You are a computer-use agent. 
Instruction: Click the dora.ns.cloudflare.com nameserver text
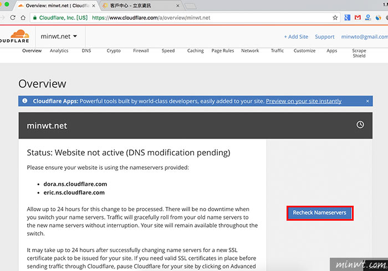pyautogui.click(x=75, y=184)
